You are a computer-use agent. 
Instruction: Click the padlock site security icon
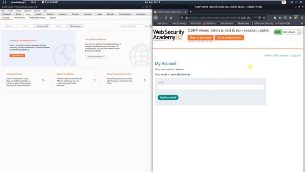pyautogui.click(x=186, y=18)
